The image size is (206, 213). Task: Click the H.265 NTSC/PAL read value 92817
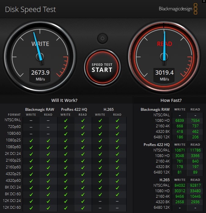pyautogui.click(x=195, y=185)
